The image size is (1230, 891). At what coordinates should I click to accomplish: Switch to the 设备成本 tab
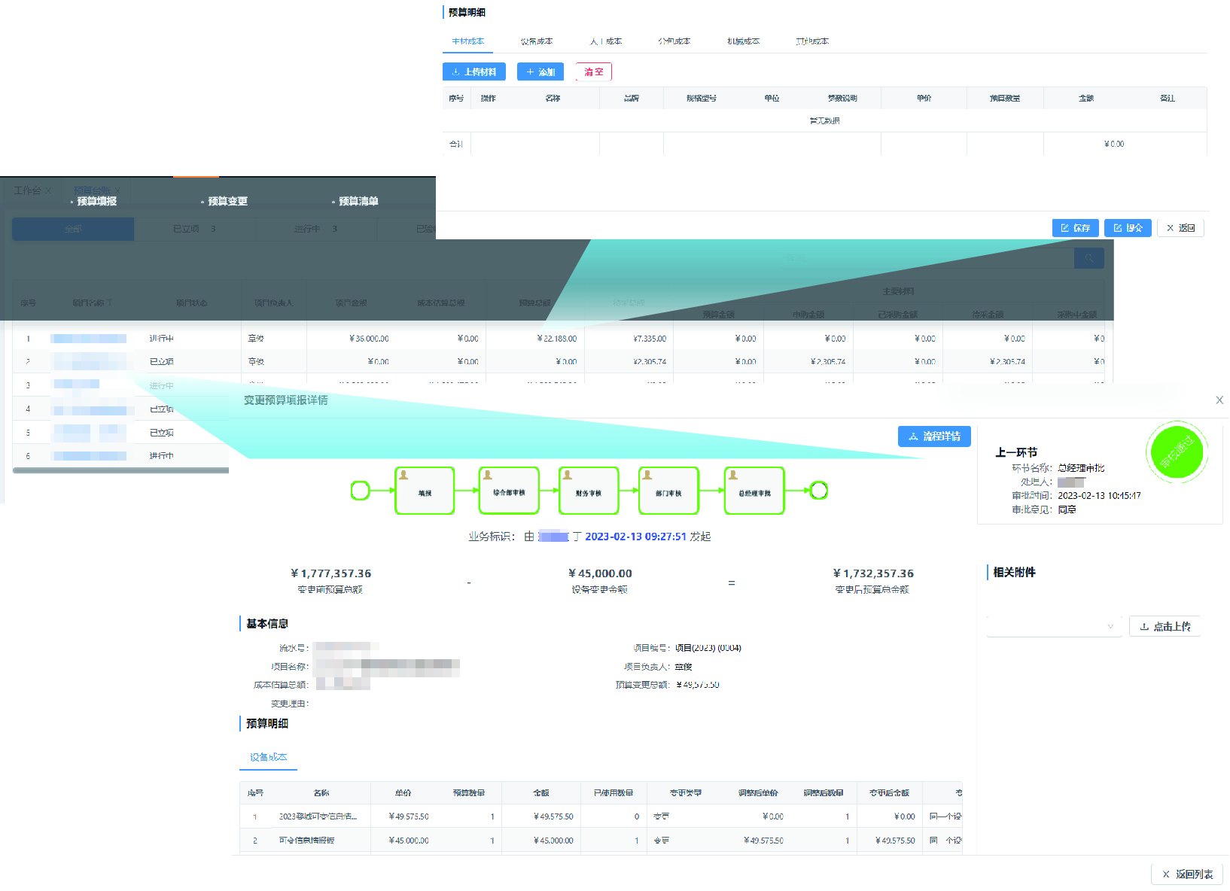coord(536,41)
